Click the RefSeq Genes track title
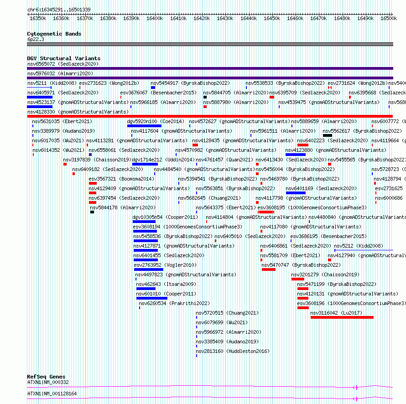Image resolution: width=406 pixels, height=404 pixels. pyautogui.click(x=46, y=377)
